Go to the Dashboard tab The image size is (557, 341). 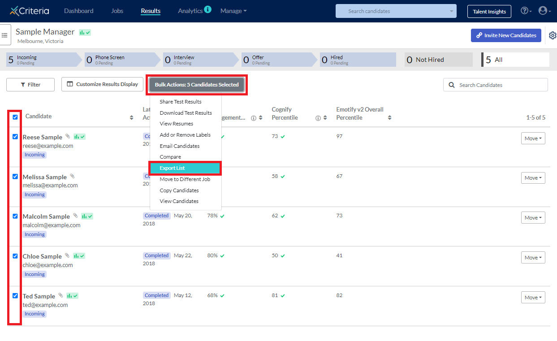pyautogui.click(x=79, y=11)
